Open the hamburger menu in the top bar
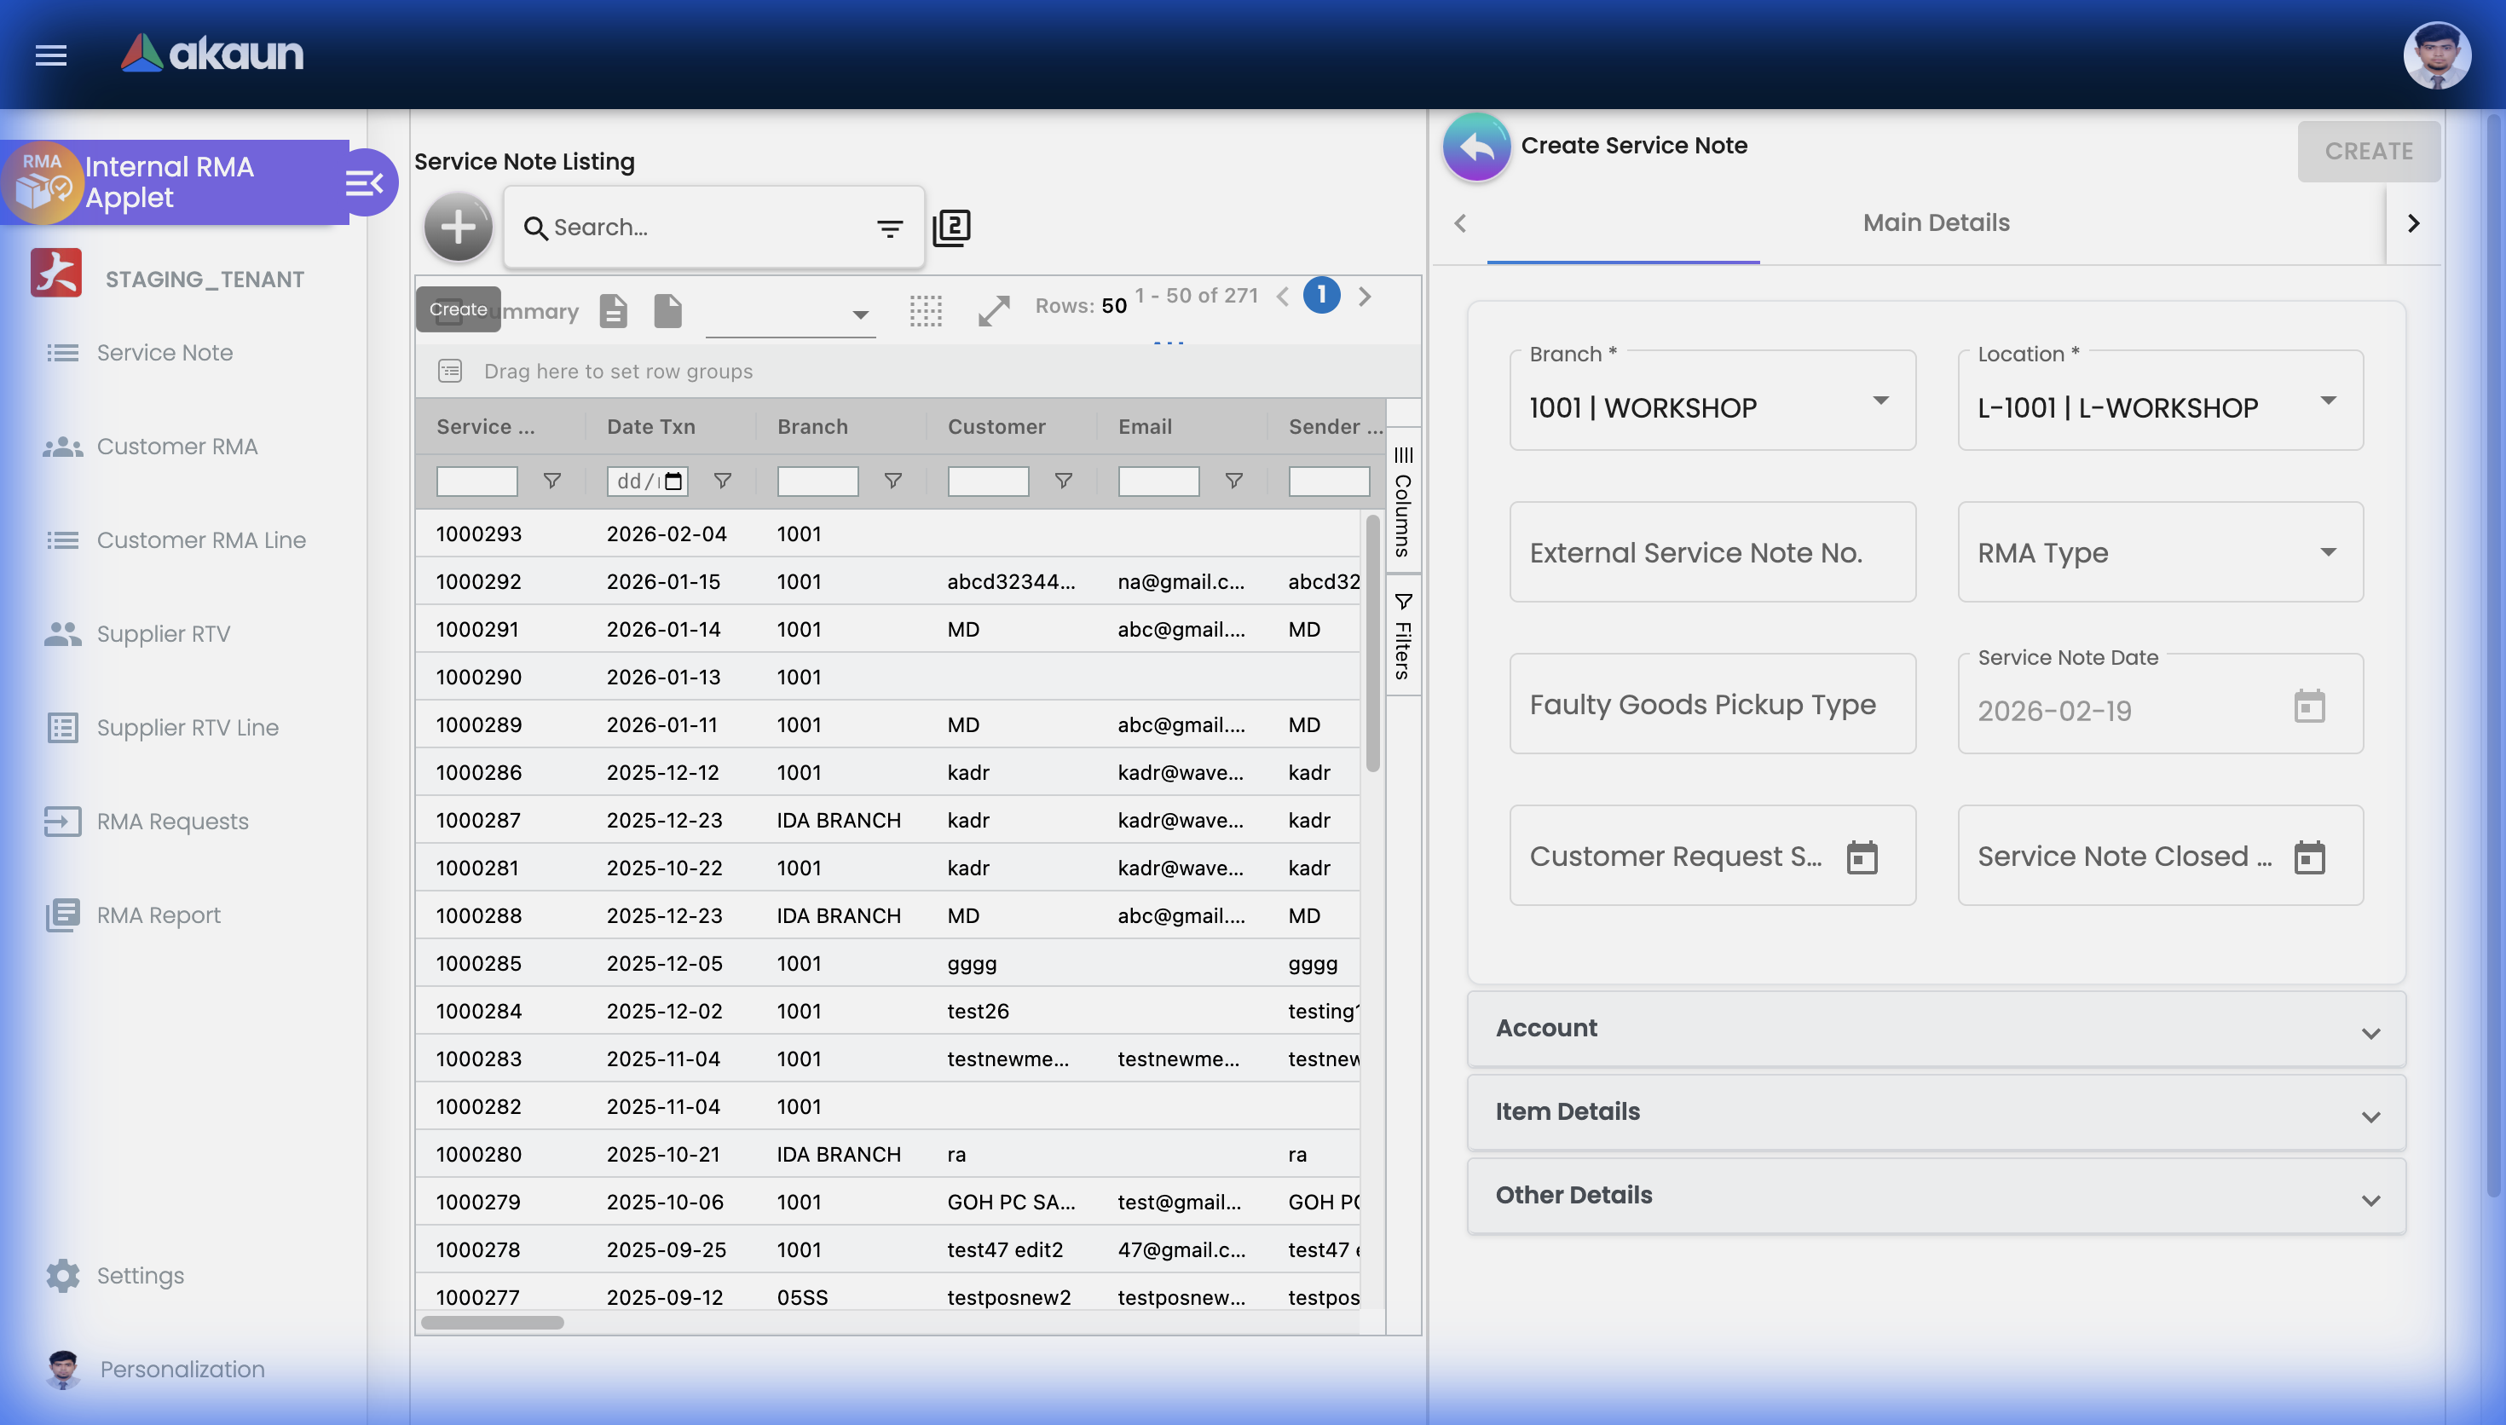This screenshot has height=1425, width=2506. (x=50, y=55)
